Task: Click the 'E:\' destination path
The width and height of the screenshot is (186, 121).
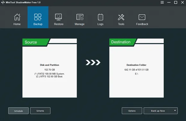Action: (x=137, y=74)
